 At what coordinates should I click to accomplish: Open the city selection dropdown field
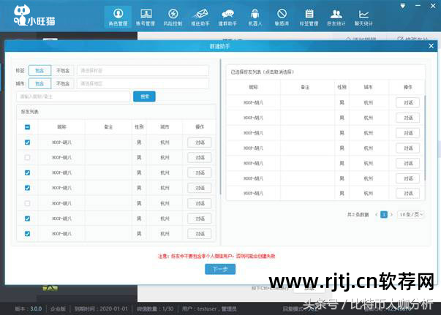143,83
